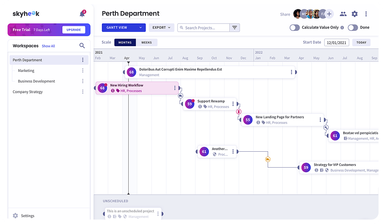Click Strategy for VIP Customers card title
This screenshot has height=224, width=383.
coord(334,165)
